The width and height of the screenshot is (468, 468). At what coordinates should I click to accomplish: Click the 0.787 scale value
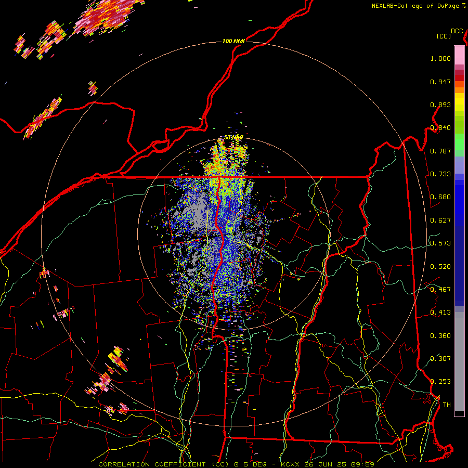pos(440,151)
